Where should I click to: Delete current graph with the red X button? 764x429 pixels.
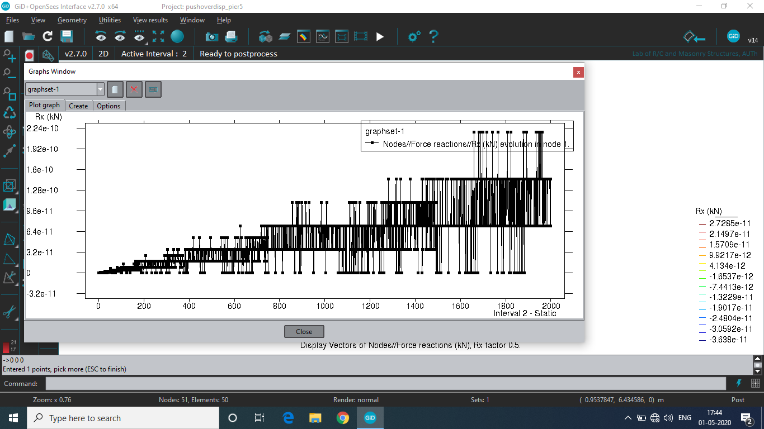(135, 89)
